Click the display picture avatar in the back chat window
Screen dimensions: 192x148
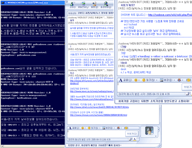point(149,131)
